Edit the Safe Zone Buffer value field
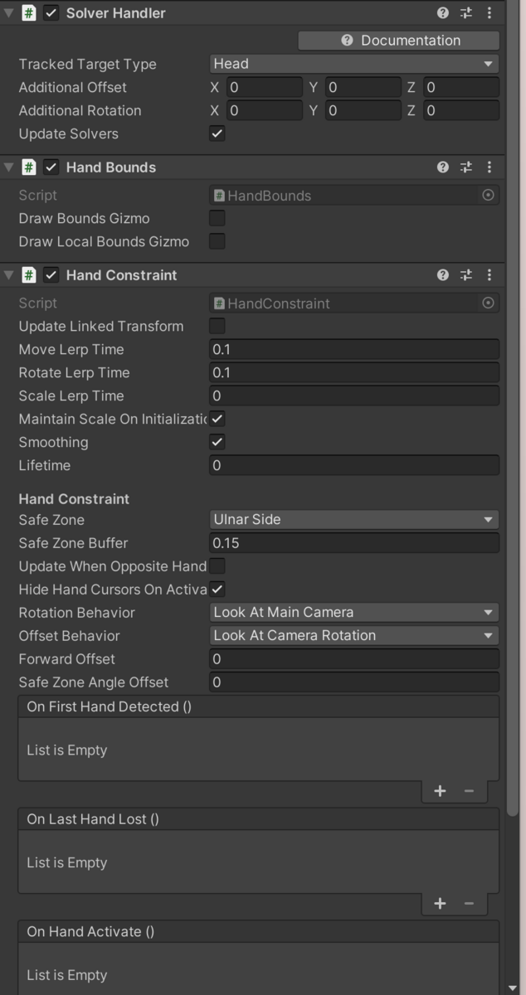 (353, 543)
